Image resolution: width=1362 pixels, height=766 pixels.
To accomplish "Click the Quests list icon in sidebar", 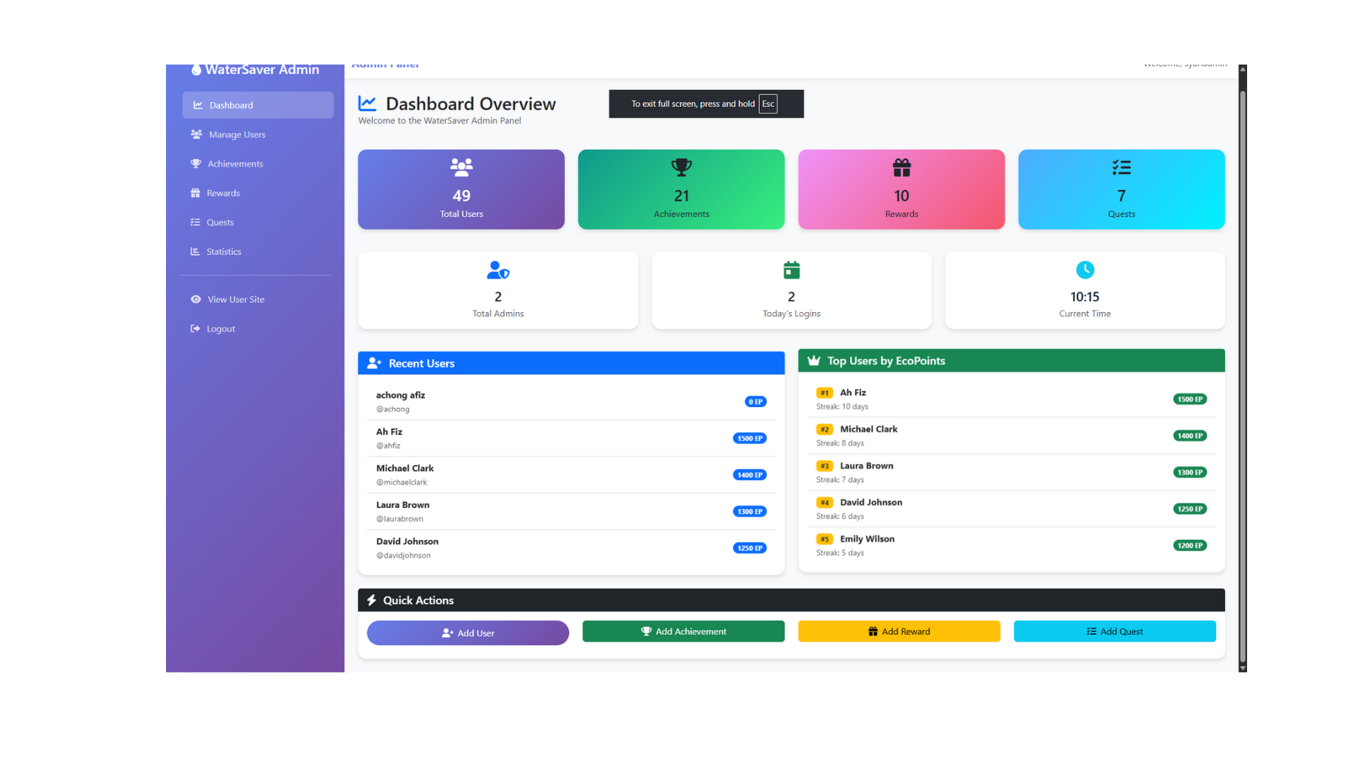I will 195,222.
